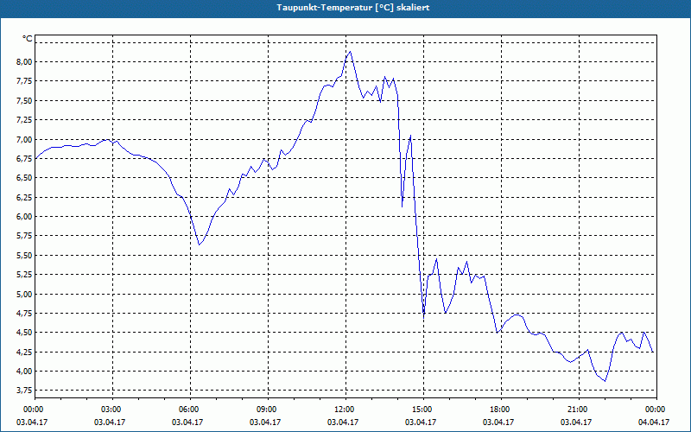Select the 03.04.17 date under 21:00
This screenshot has width=691, height=432.
point(576,422)
